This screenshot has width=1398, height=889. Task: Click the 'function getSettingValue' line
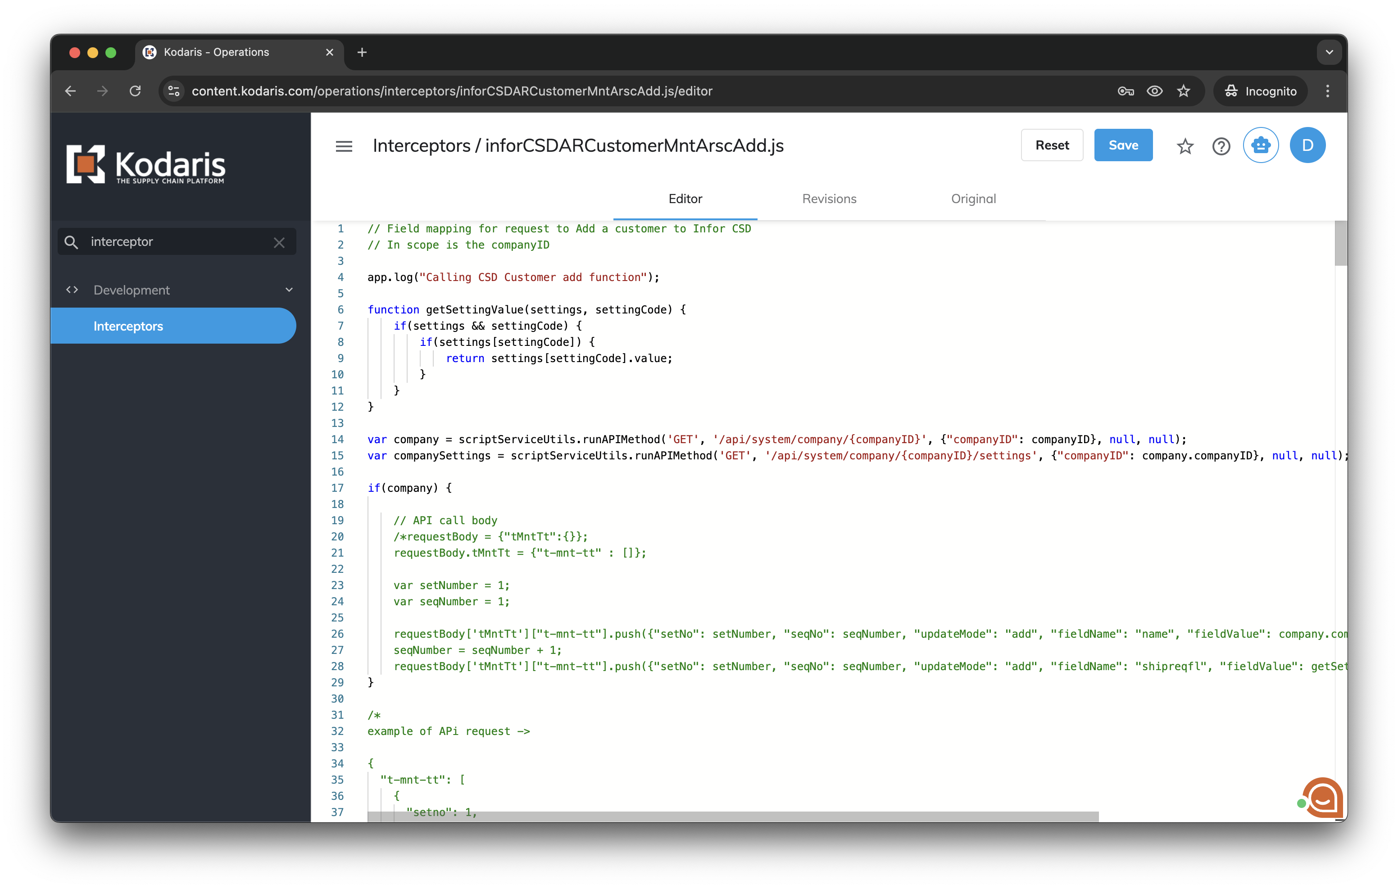pyautogui.click(x=526, y=309)
